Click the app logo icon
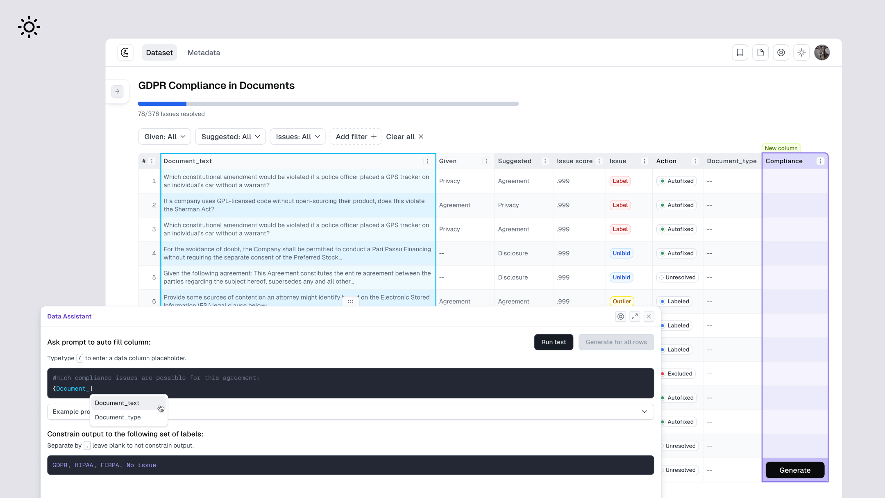The height and width of the screenshot is (498, 885). coord(125,52)
